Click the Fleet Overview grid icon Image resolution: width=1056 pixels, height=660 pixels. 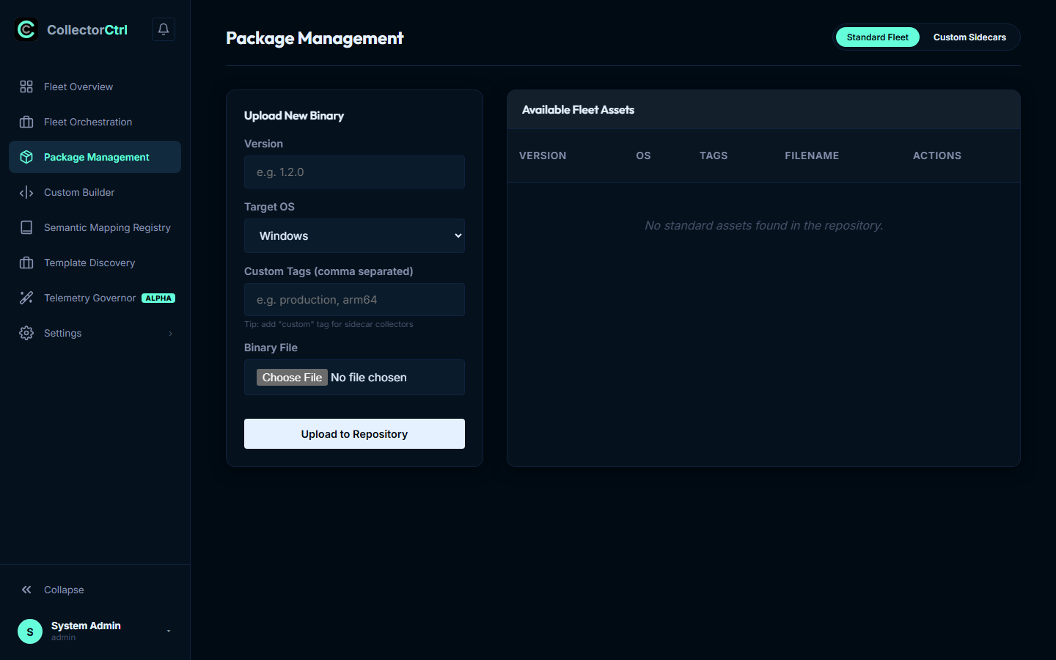[26, 87]
